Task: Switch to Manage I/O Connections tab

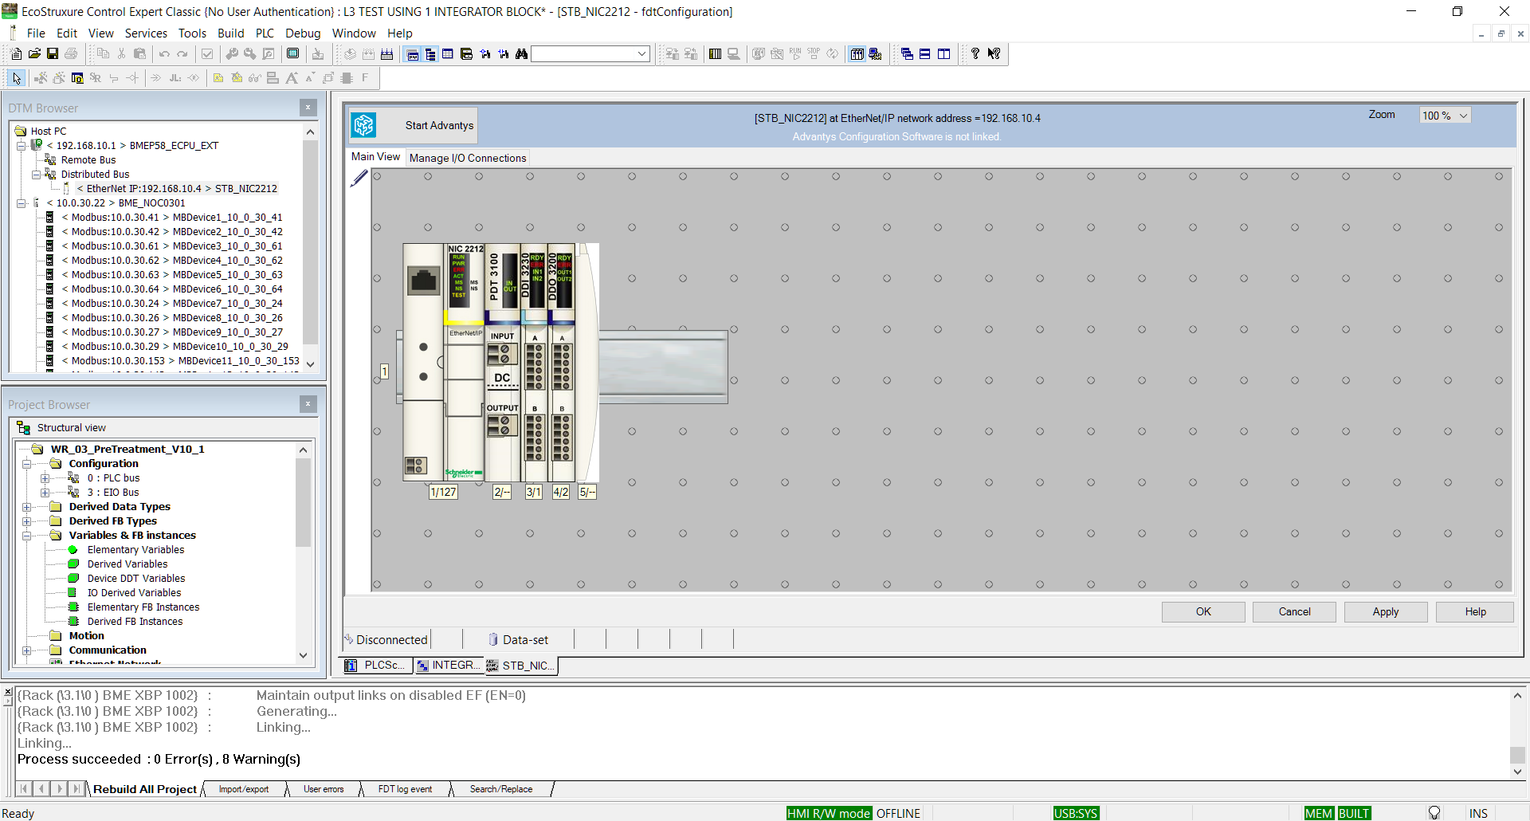Action: click(x=468, y=158)
